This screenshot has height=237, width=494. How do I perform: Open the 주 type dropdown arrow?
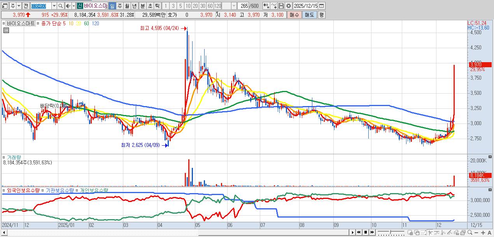click(19, 6)
